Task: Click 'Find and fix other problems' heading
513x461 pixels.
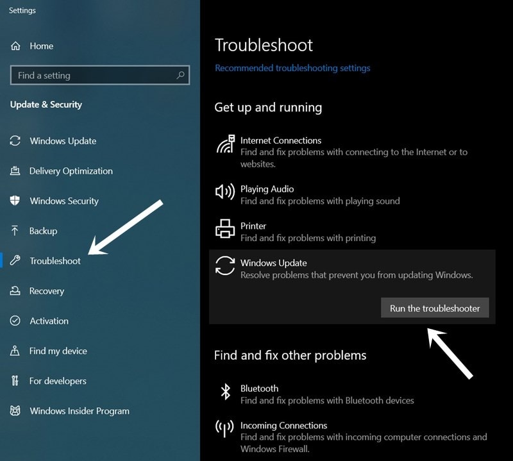Action: pyautogui.click(x=290, y=355)
